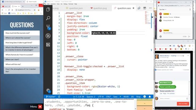Open the Terminal menu in VS Code

click(x=71, y=4)
